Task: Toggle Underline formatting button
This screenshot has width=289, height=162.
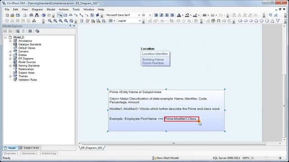Action: tap(167, 15)
